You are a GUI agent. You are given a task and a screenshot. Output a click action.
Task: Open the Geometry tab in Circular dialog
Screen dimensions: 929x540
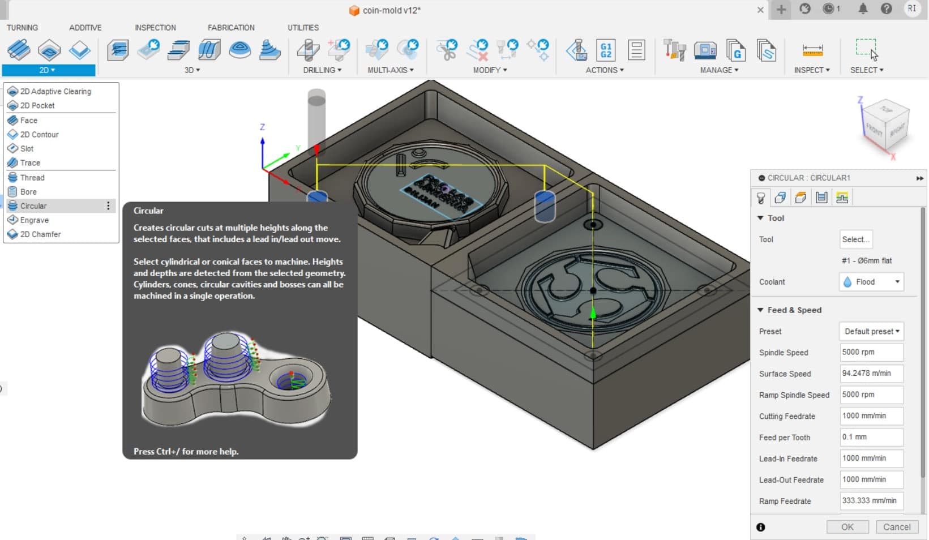[780, 198]
